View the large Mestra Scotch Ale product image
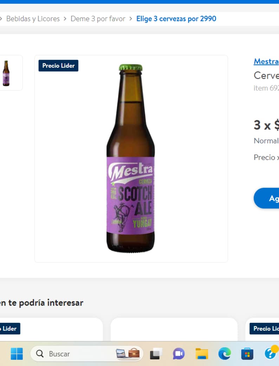 pos(131,158)
